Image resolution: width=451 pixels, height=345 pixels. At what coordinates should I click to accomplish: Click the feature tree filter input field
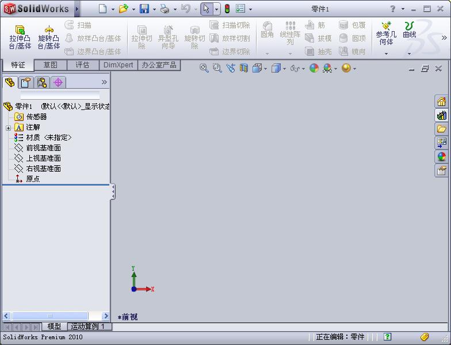coord(60,95)
